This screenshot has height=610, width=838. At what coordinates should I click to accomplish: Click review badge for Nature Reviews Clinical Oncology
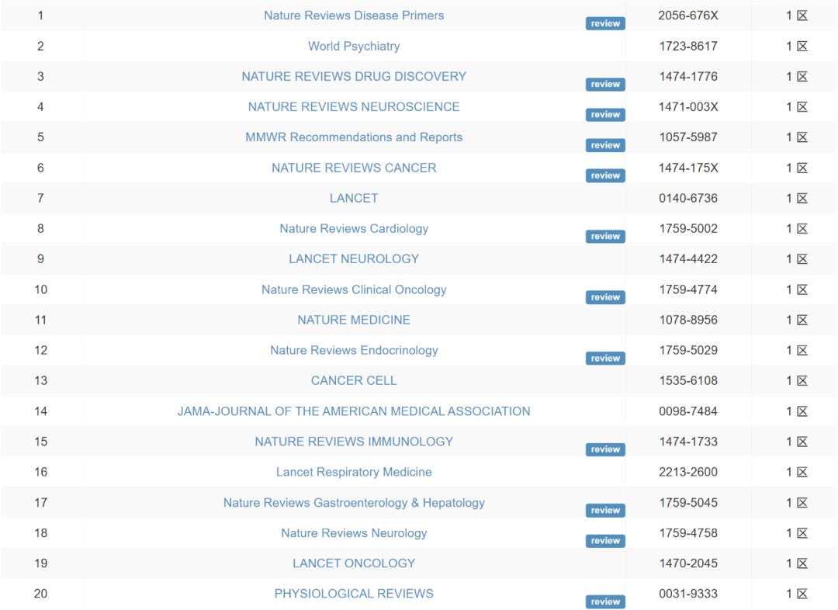pos(605,298)
